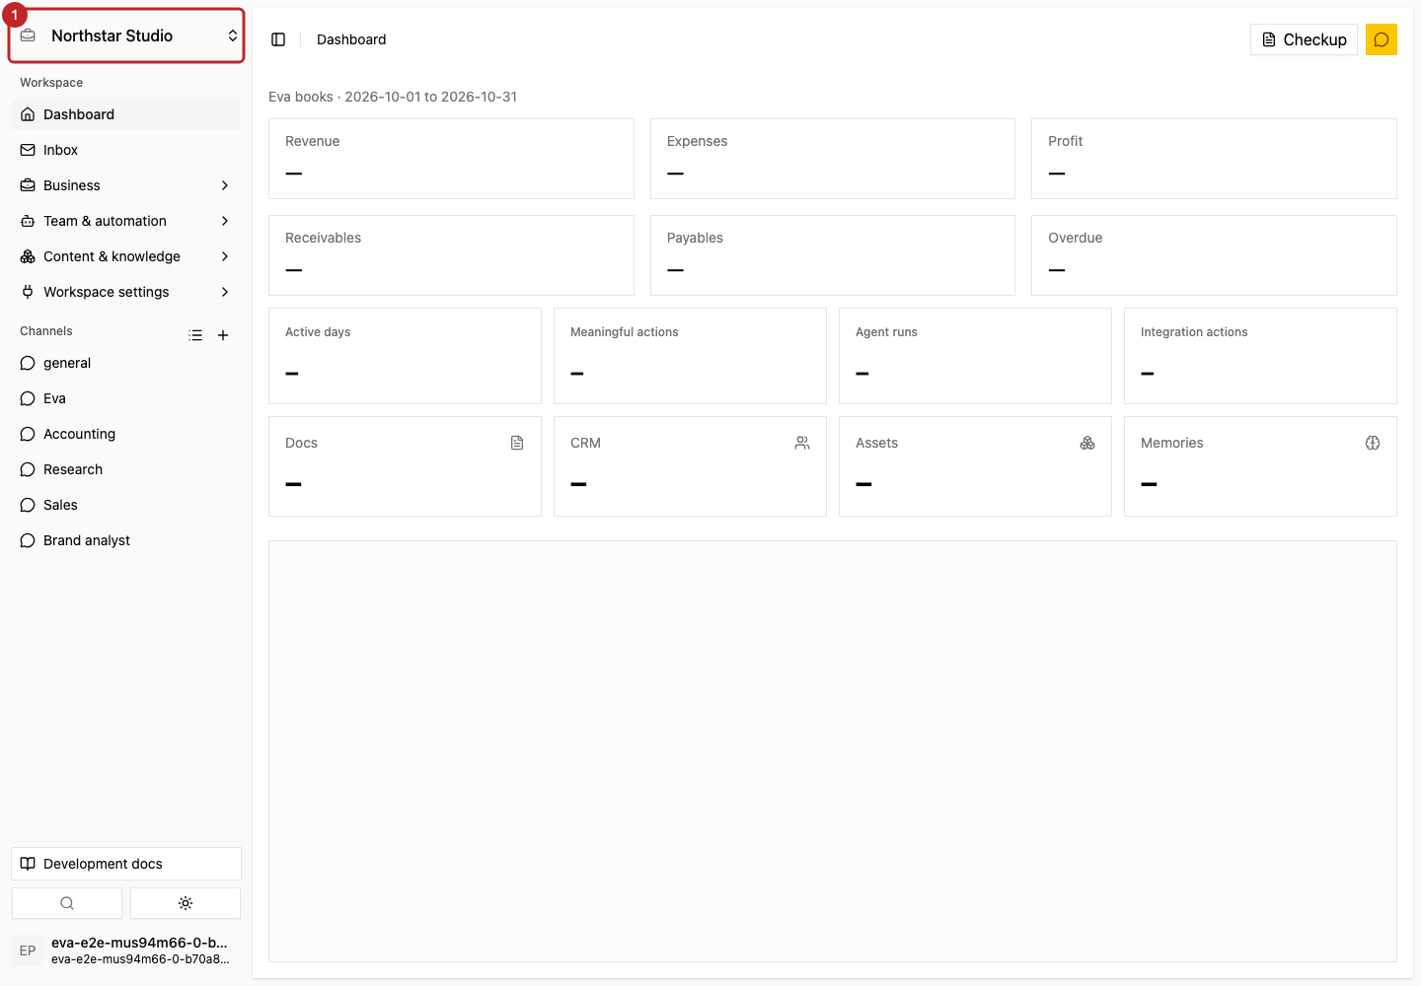The width and height of the screenshot is (1421, 986).
Task: Click the Assets card cubes icon
Action: (x=1087, y=443)
